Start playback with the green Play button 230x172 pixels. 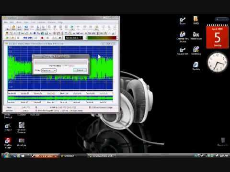pos(7,38)
